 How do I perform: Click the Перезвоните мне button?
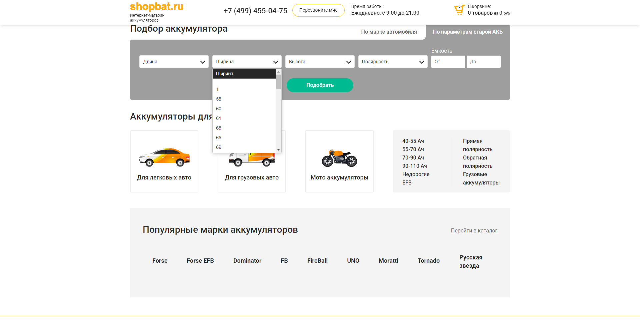tap(318, 10)
